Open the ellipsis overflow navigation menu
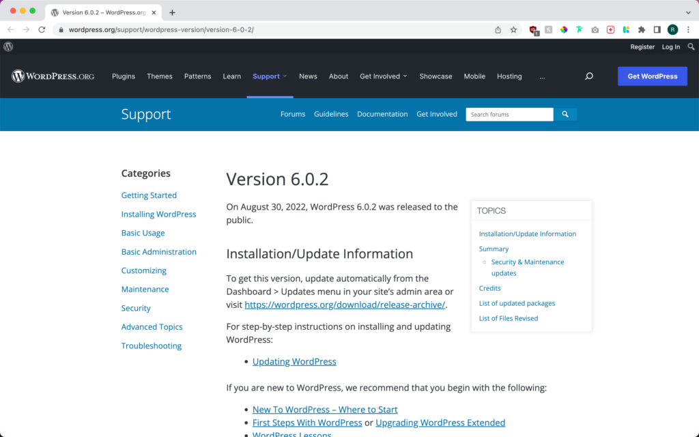The width and height of the screenshot is (699, 437). point(542,76)
